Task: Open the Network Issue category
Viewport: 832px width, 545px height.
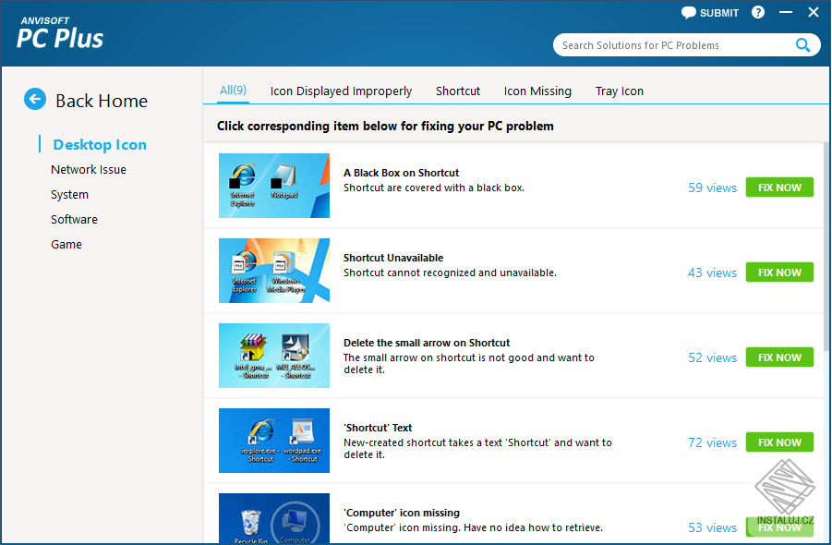Action: pyautogui.click(x=89, y=170)
